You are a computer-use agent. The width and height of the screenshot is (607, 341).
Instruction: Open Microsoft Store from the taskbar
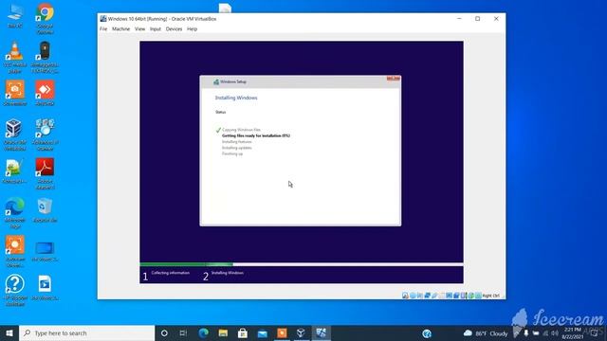click(x=243, y=332)
